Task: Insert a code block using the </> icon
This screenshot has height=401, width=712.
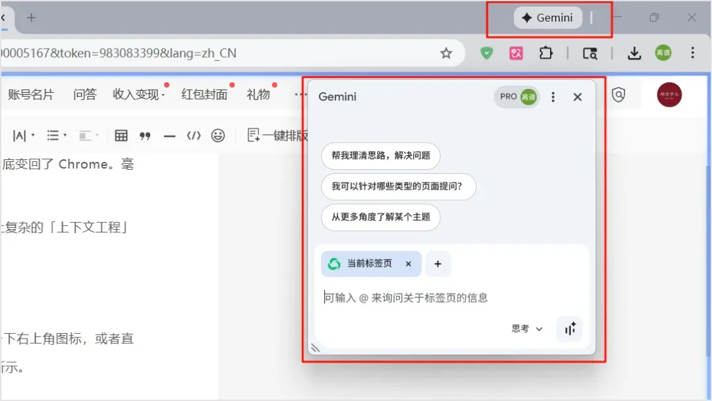Action: click(194, 135)
